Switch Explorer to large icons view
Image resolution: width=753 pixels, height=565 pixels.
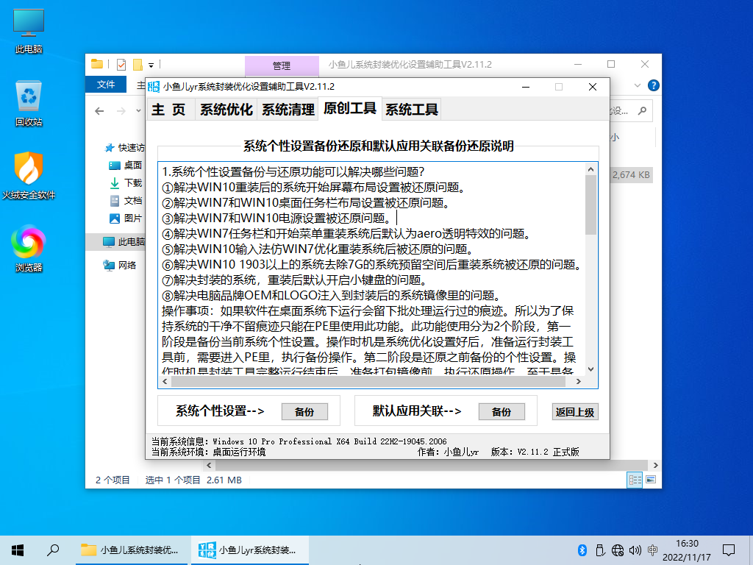point(651,480)
